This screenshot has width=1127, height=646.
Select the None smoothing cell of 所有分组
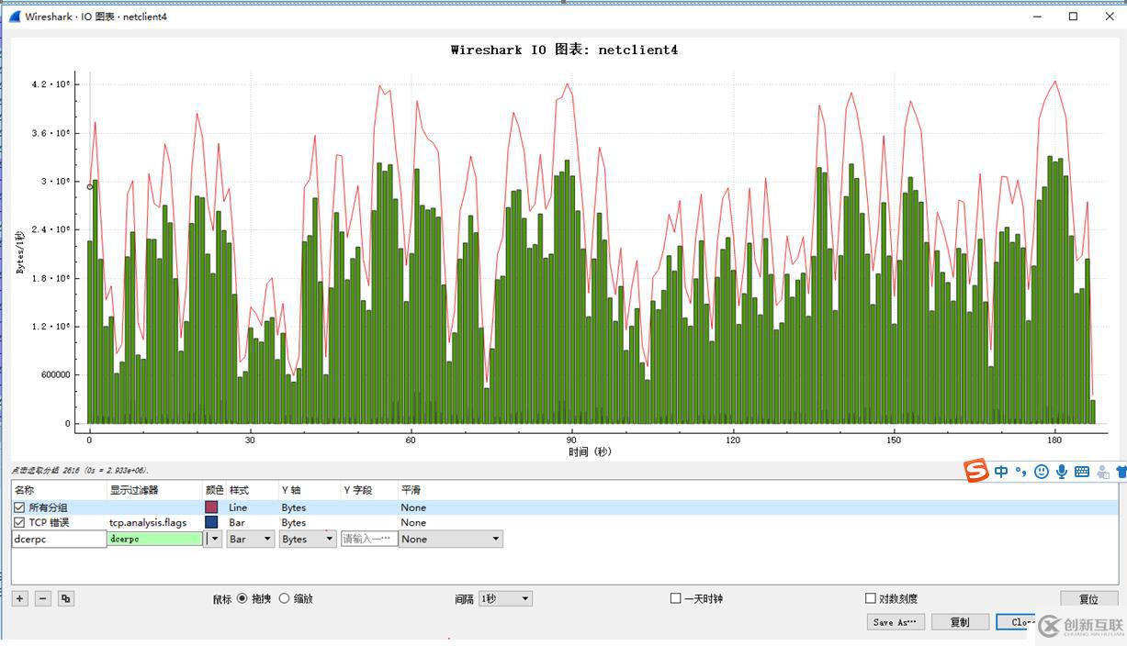pyautogui.click(x=413, y=507)
